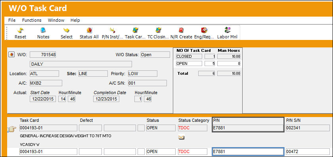Click the Total task card count 6
Image resolution: width=333 pixels, height=157 pixels.
point(207,74)
